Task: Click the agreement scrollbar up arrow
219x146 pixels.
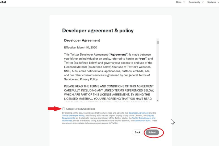Action: [158, 40]
